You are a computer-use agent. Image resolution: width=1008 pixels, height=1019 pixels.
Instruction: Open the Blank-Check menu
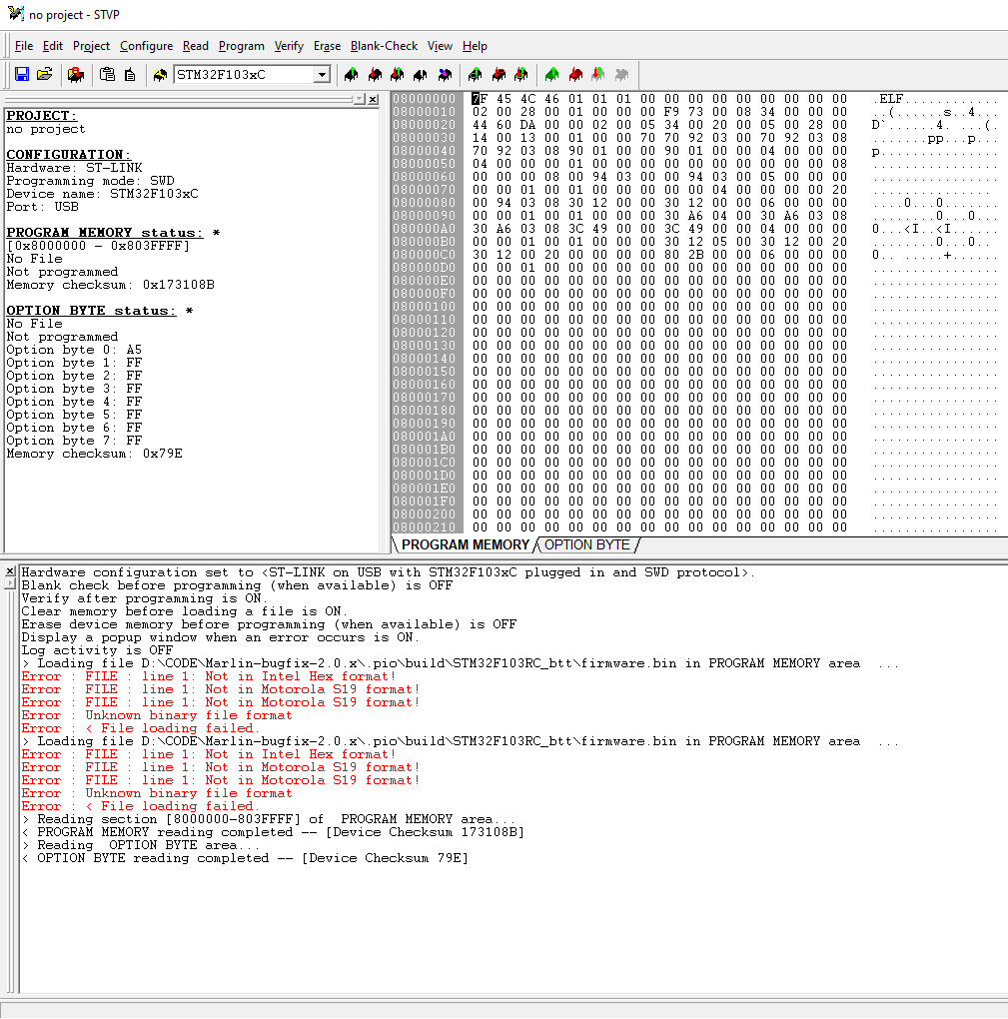[384, 46]
